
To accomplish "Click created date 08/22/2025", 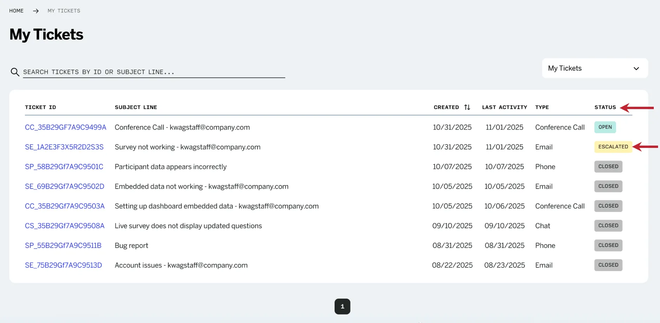I will [452, 265].
